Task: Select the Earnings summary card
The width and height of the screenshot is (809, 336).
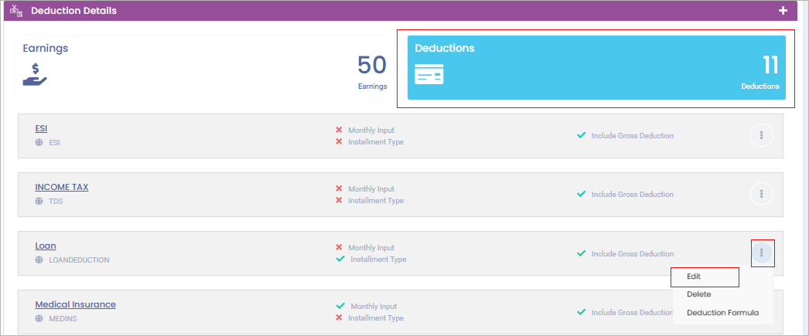Action: [204, 67]
